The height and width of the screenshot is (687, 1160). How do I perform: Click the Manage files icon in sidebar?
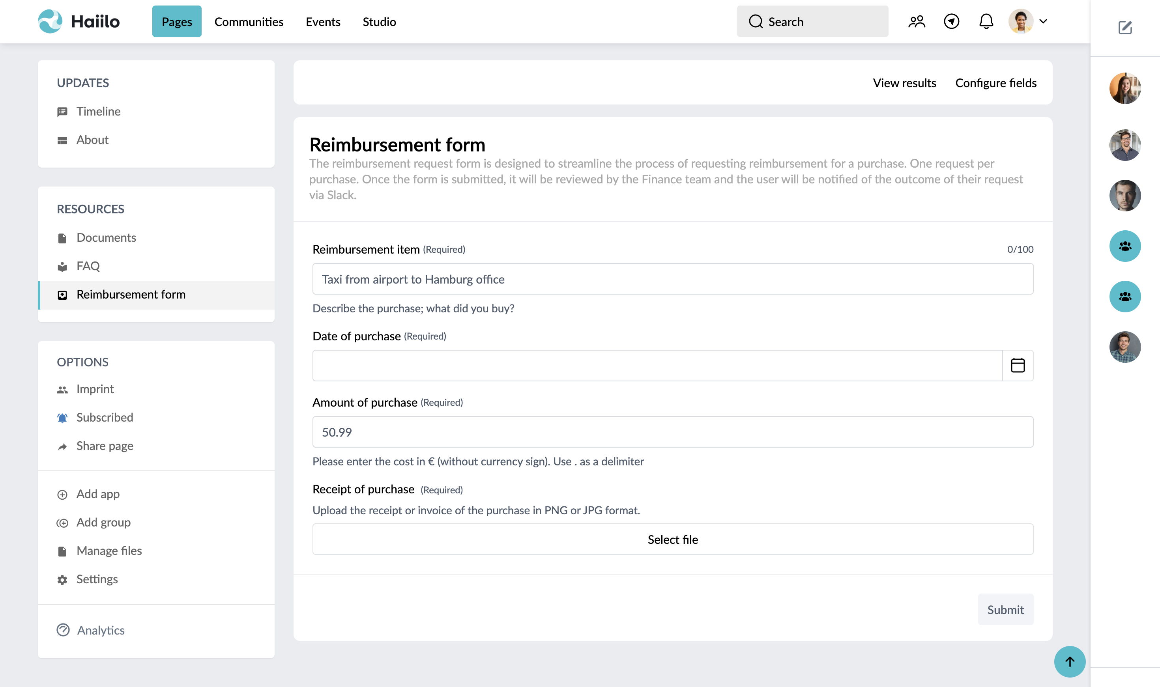coord(62,551)
